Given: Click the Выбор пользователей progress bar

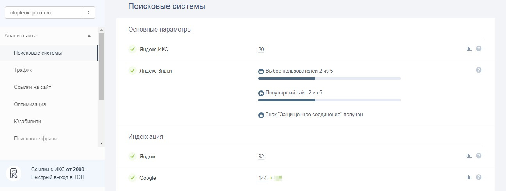Looking at the screenshot, I should [329, 78].
